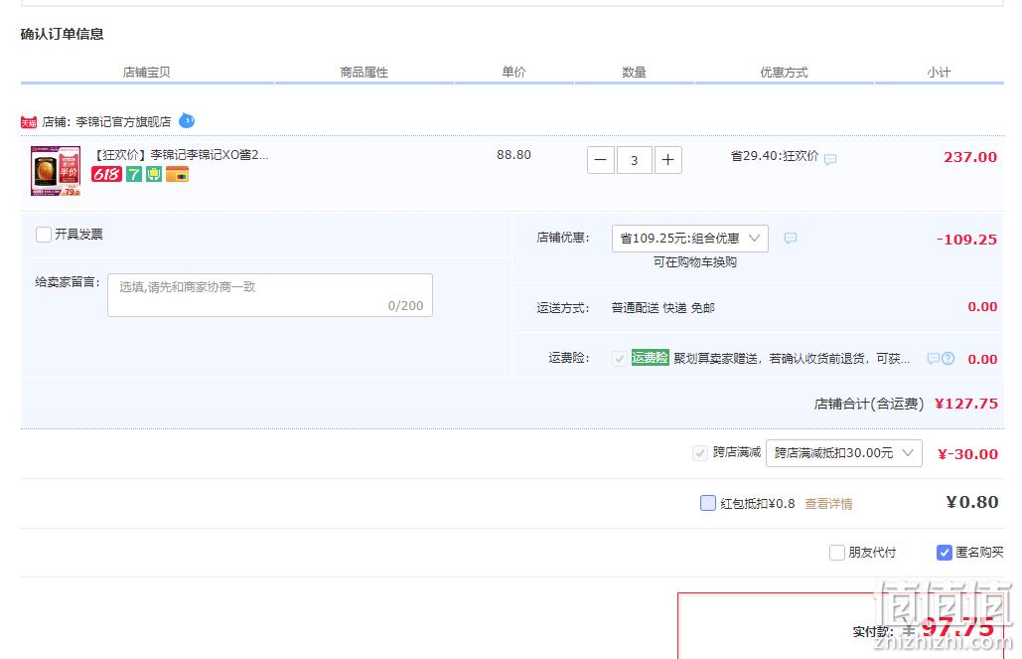Click the green 运费险 tag

[x=650, y=358]
